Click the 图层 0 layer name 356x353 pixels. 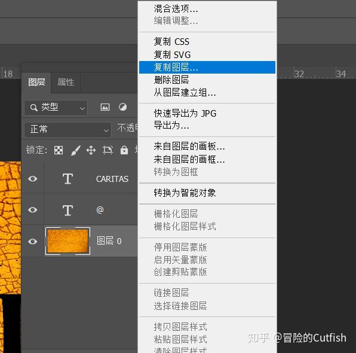(109, 241)
